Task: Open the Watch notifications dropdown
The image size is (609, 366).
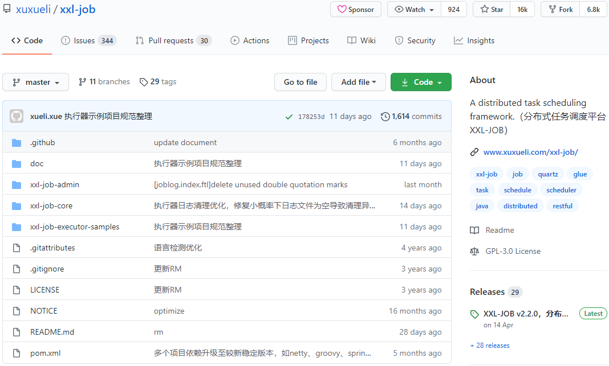Action: [x=415, y=9]
